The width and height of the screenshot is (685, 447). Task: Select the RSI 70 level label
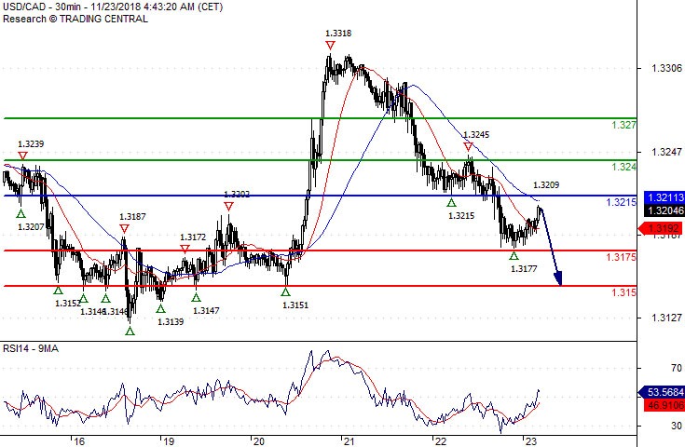pyautogui.click(x=677, y=369)
